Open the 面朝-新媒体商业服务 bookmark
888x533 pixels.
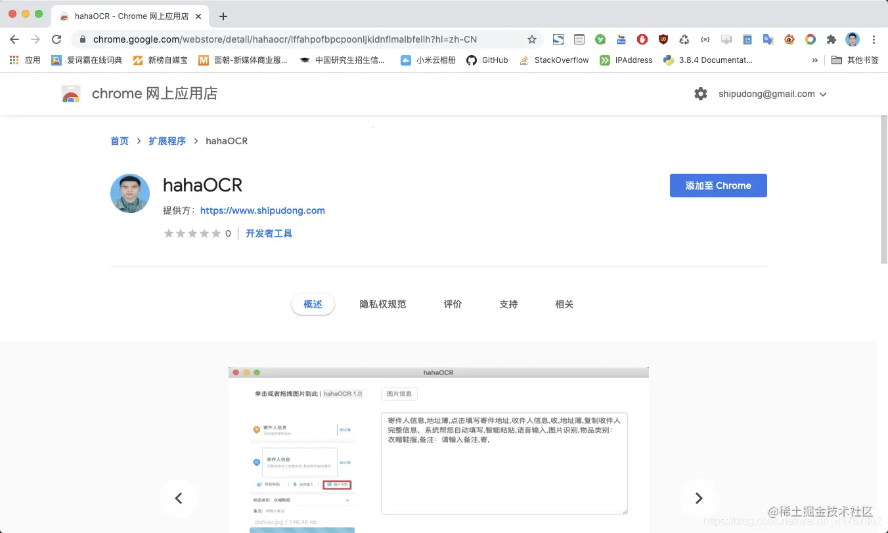tap(243, 60)
